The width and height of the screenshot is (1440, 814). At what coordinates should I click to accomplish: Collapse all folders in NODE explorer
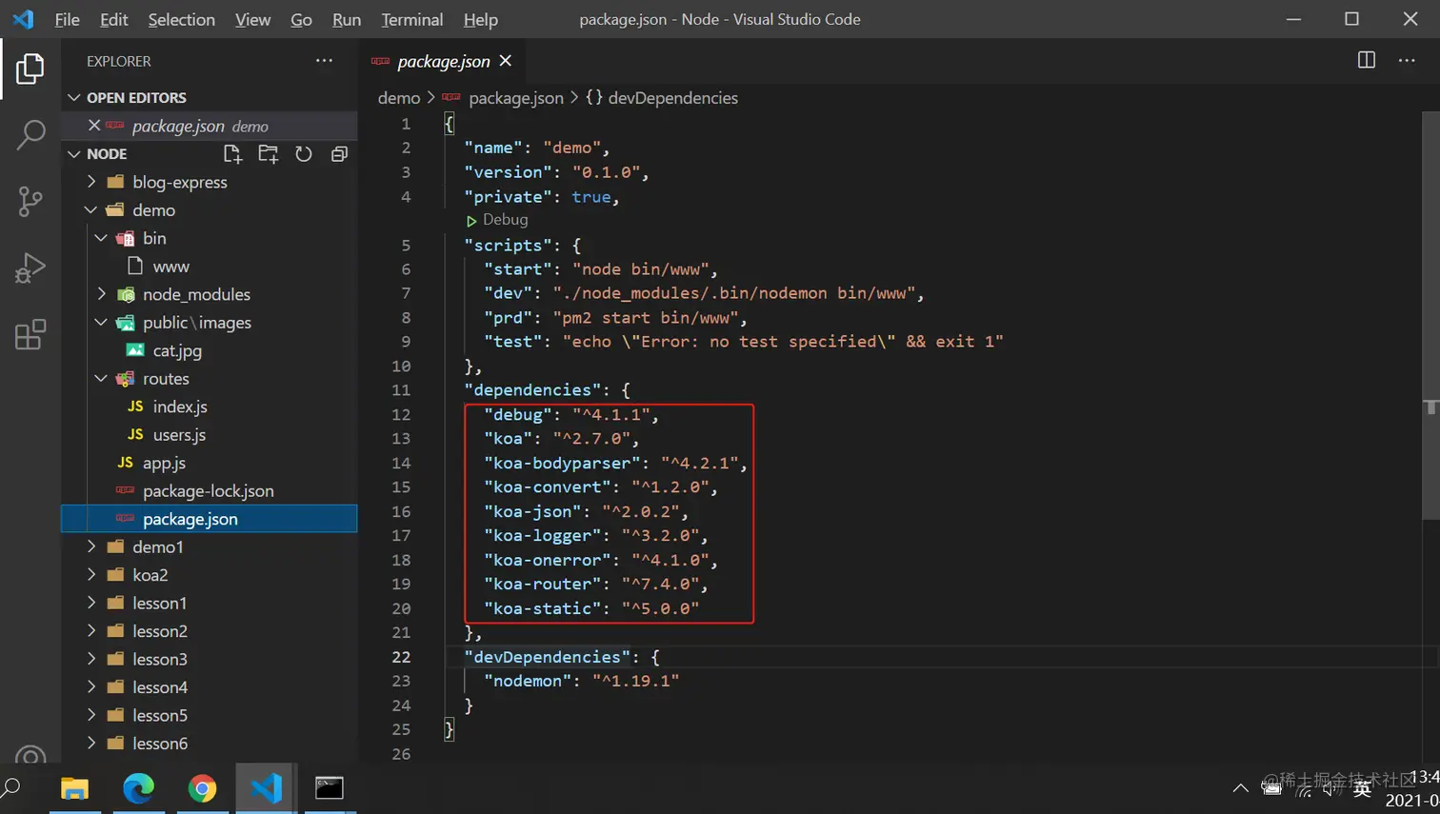[x=339, y=154]
